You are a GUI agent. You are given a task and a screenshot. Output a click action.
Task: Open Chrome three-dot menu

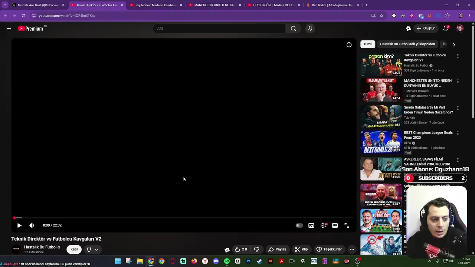tap(469, 16)
